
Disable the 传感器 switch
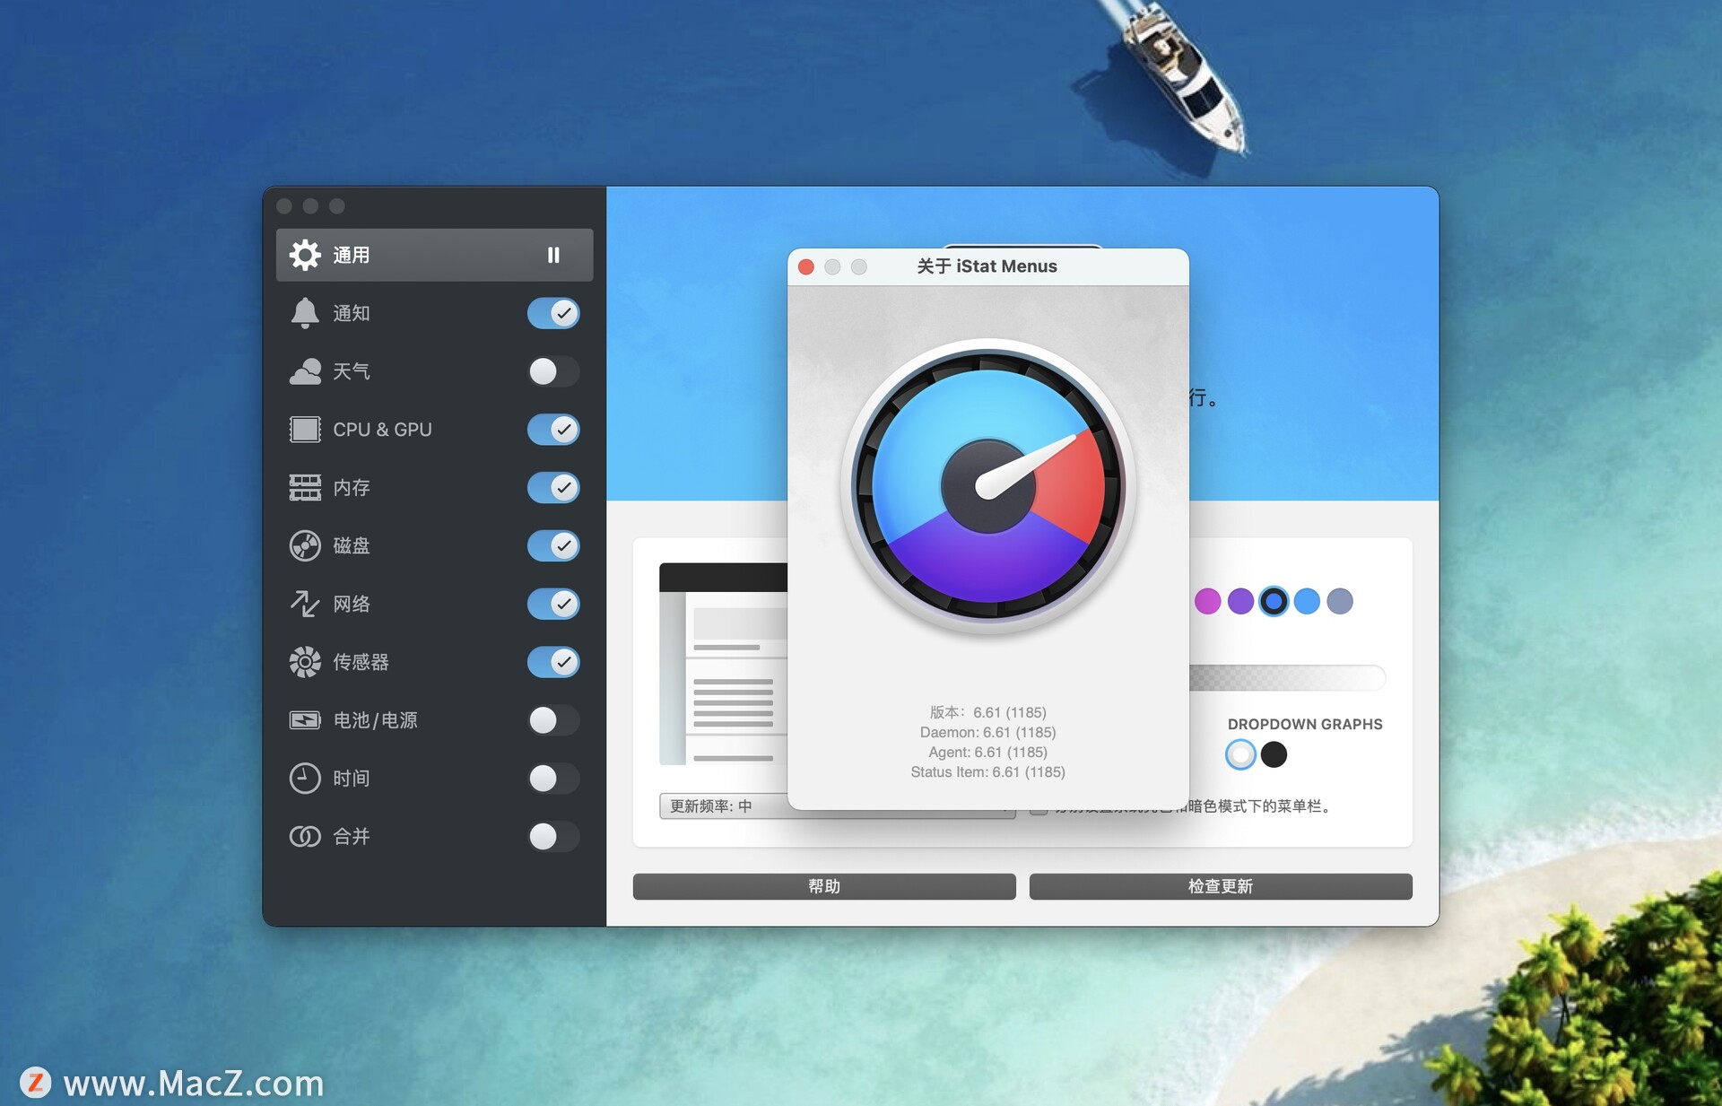[553, 662]
